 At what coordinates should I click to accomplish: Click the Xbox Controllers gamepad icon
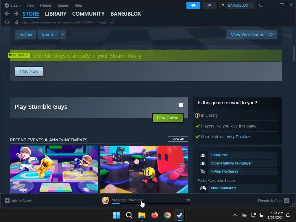point(203,188)
